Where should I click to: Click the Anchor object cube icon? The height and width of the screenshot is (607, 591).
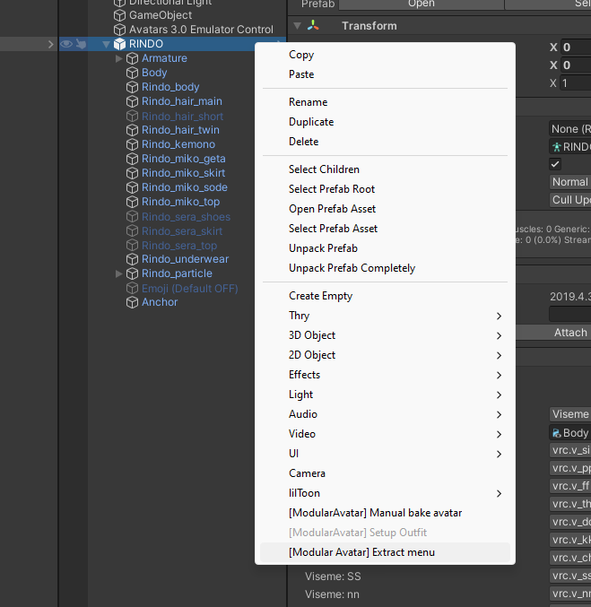[x=132, y=302]
